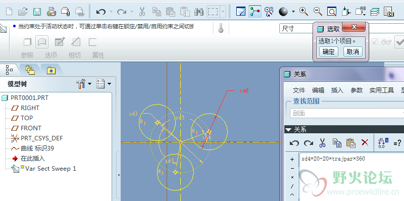This screenshot has width=404, height=201.
Task: Set shading display sphere
Action: (x=283, y=12)
